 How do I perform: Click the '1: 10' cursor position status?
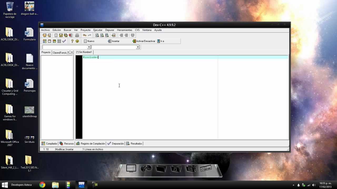click(x=46, y=149)
